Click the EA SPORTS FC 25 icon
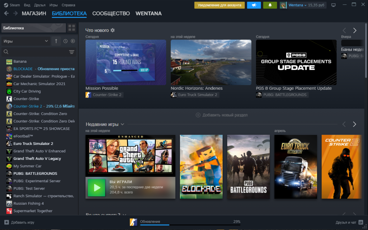This screenshot has width=368, height=230. pos(9,129)
